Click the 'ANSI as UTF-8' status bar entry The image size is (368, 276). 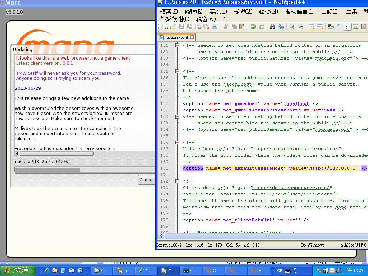coord(354,245)
